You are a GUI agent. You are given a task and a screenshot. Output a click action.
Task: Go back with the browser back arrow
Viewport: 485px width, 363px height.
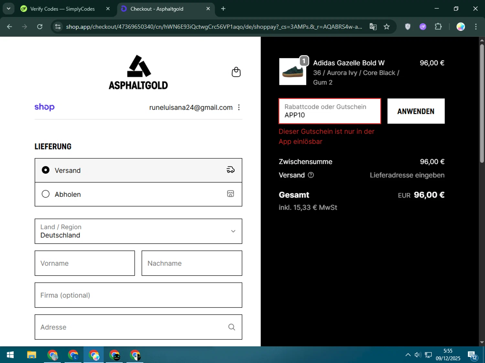point(9,27)
